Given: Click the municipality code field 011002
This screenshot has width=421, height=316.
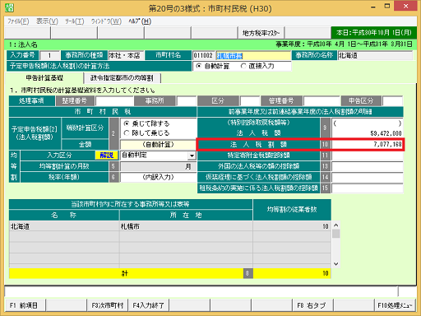Looking at the screenshot, I should click(x=203, y=56).
